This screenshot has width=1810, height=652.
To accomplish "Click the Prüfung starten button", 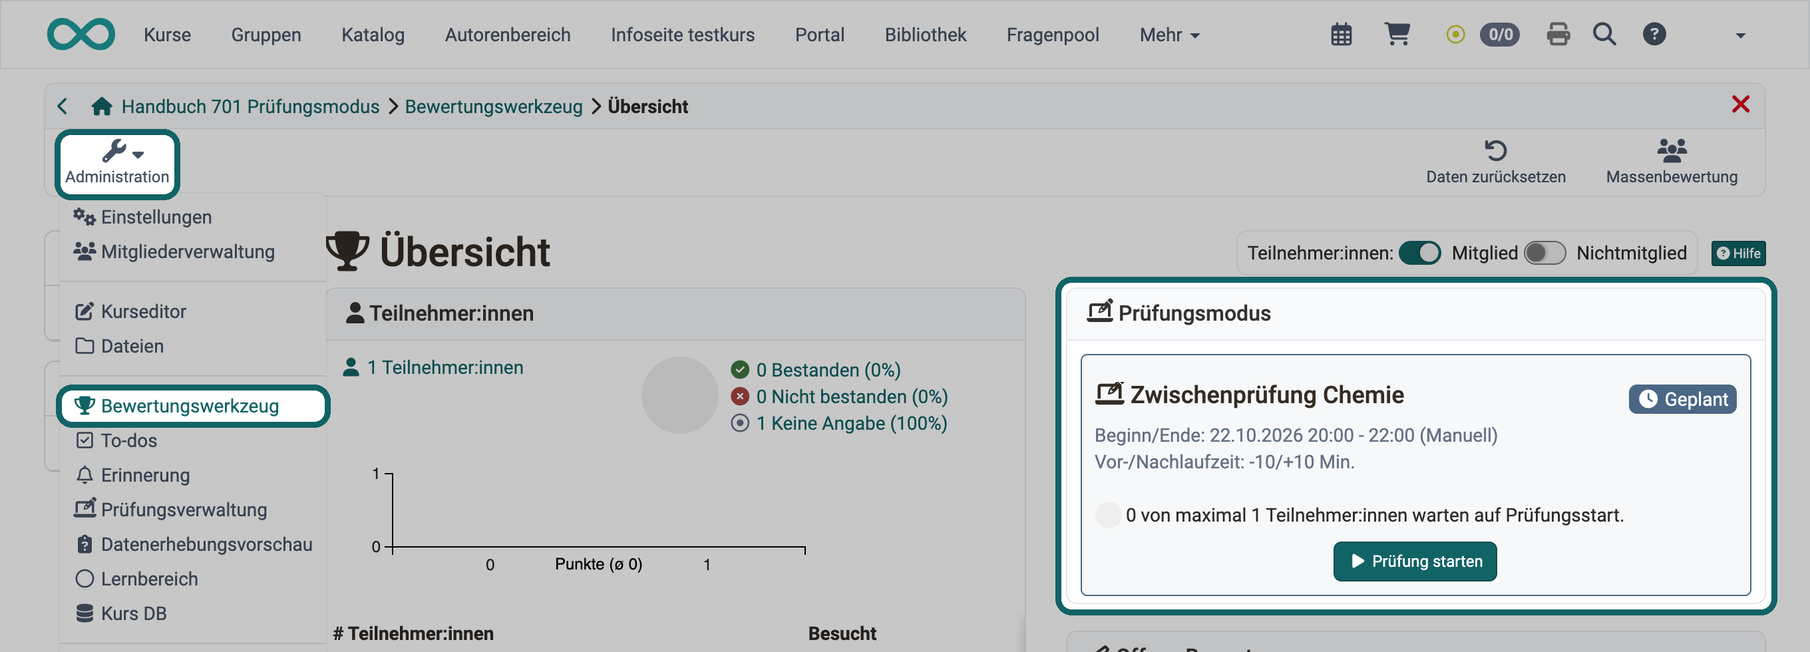I will pos(1415,562).
